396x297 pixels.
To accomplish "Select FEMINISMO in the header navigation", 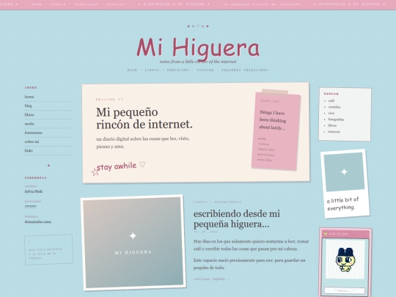I will point(177,70).
